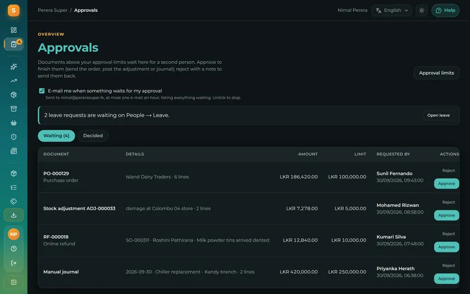Open the box-with-plus icon in sidebar
This screenshot has width=470, height=294.
point(14,95)
